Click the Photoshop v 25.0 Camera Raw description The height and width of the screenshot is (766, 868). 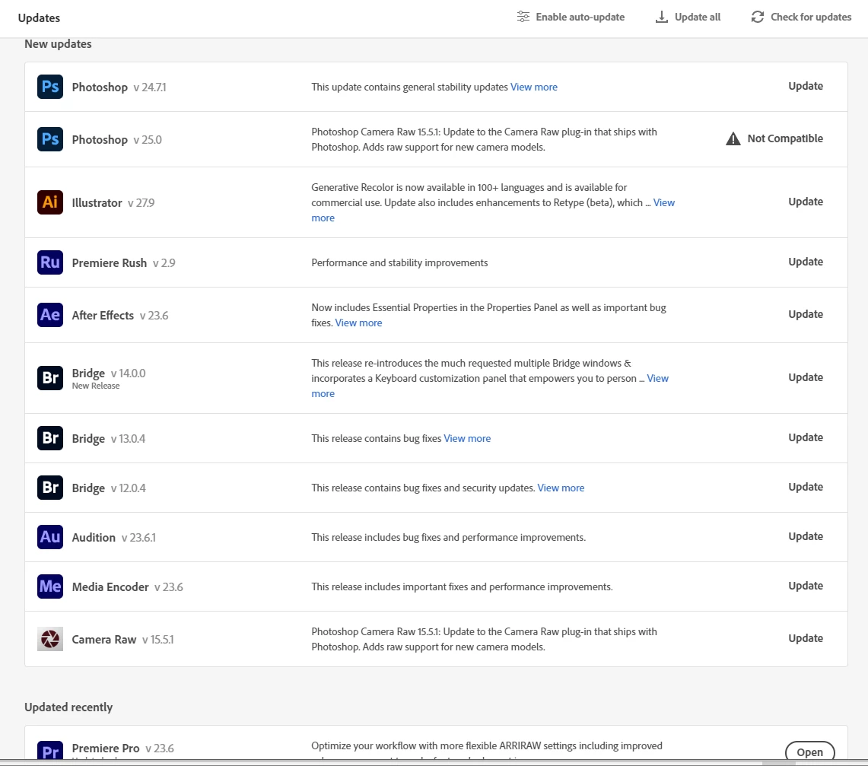coord(484,139)
